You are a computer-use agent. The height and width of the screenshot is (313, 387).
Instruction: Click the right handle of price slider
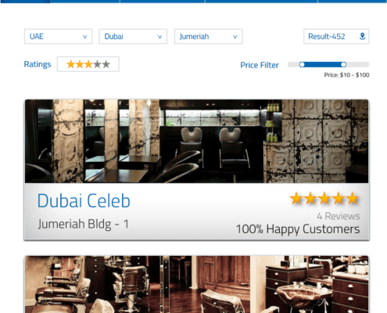pos(343,64)
